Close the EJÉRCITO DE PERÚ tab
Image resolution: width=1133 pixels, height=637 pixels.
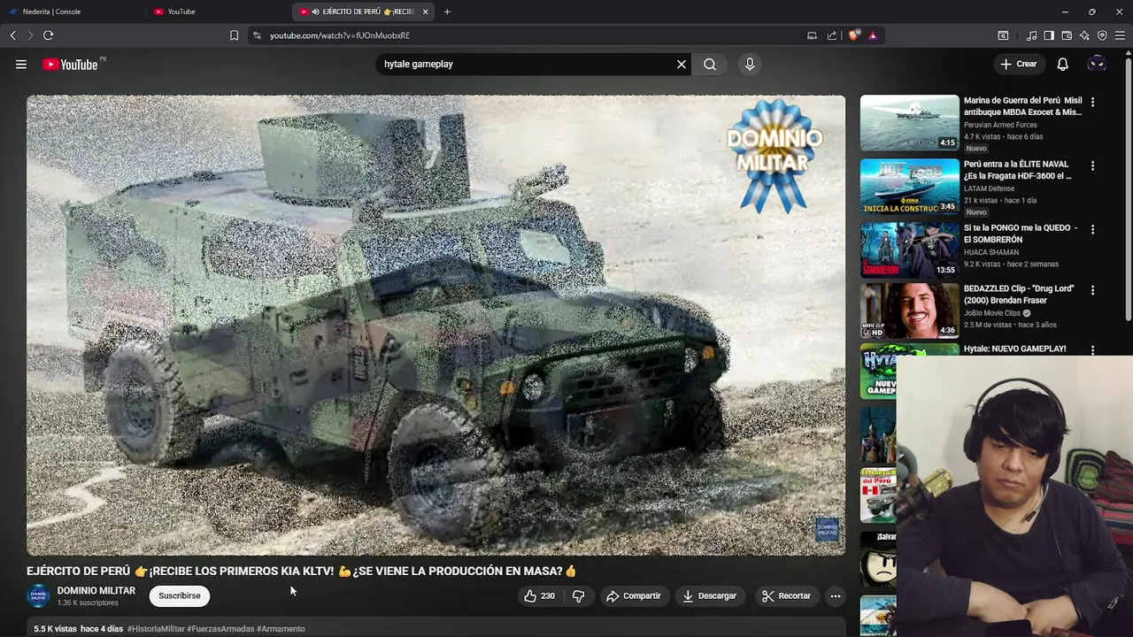[426, 12]
